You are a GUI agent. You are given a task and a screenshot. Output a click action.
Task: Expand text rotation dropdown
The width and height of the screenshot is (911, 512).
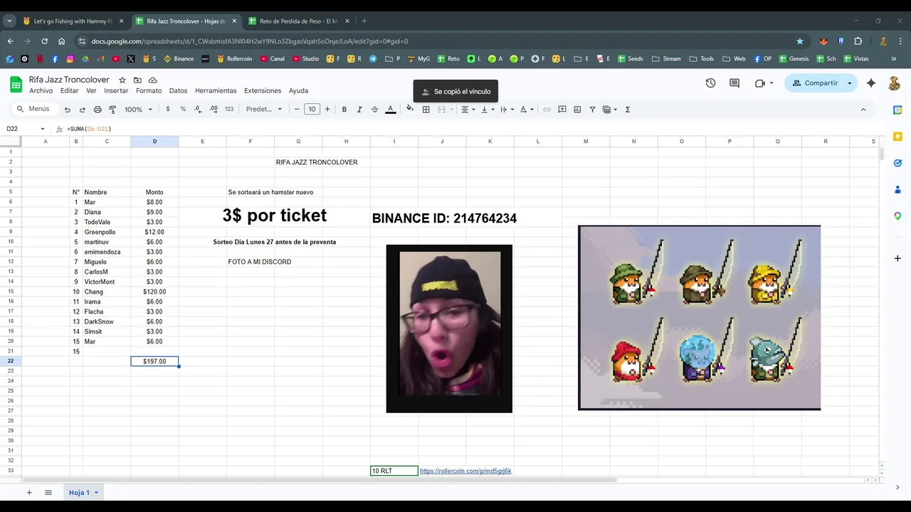(527, 110)
